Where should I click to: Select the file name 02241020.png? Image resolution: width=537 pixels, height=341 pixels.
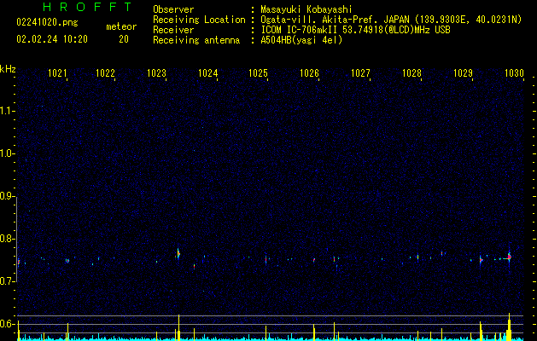tap(47, 22)
